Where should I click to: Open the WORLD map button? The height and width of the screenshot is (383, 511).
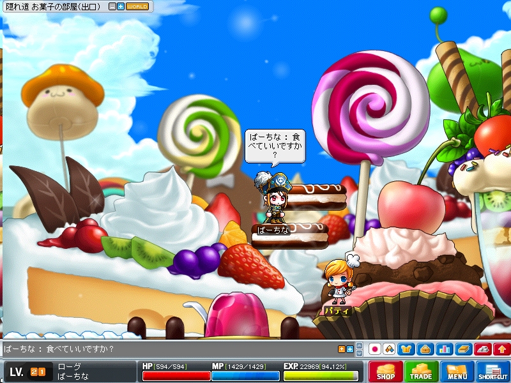[137, 6]
